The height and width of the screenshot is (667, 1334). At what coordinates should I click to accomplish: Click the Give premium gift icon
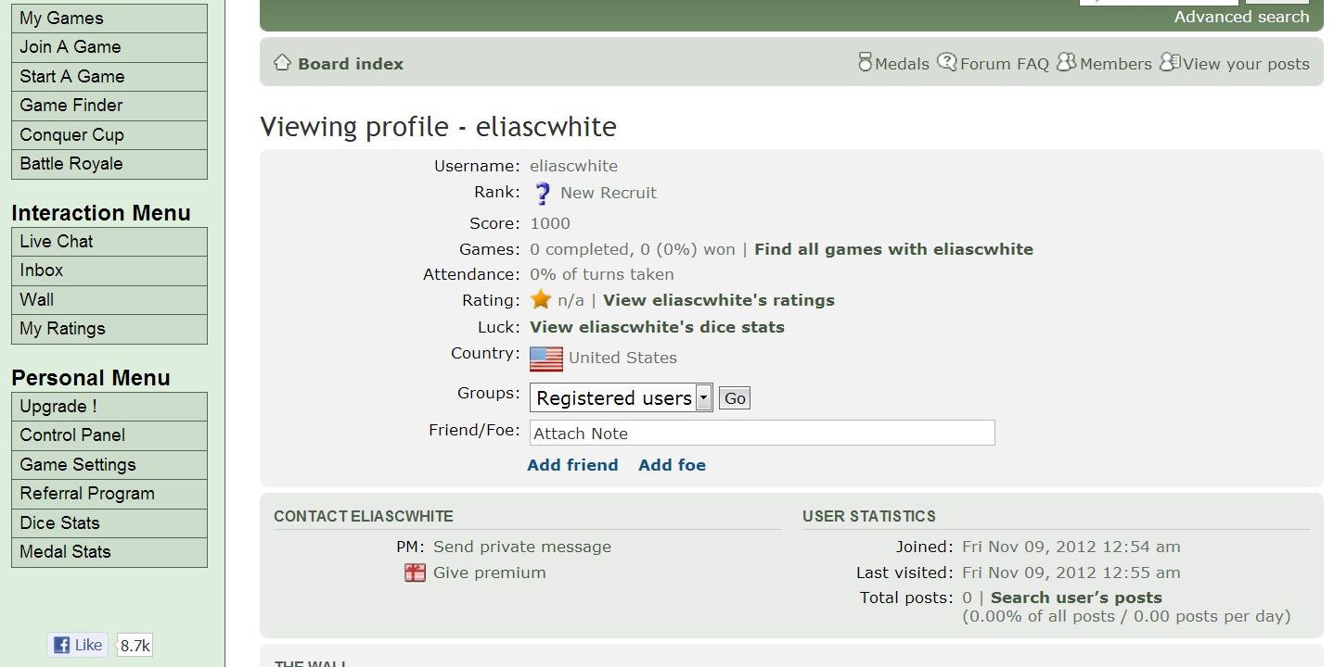[415, 573]
